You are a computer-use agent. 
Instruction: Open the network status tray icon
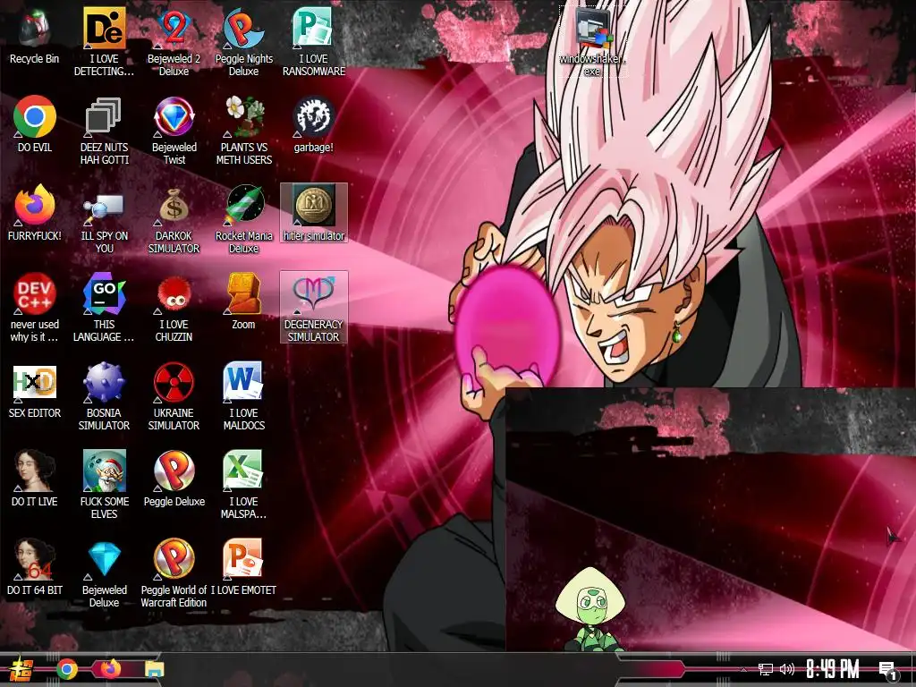[x=766, y=669]
